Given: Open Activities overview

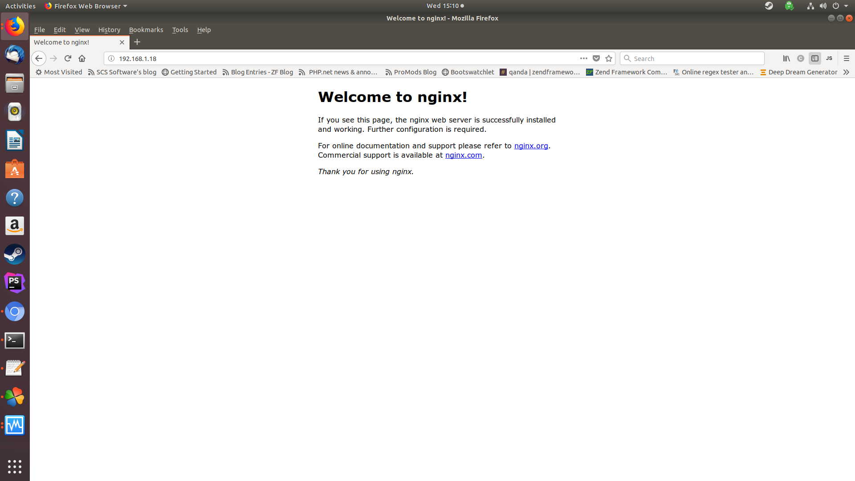Looking at the screenshot, I should point(20,6).
